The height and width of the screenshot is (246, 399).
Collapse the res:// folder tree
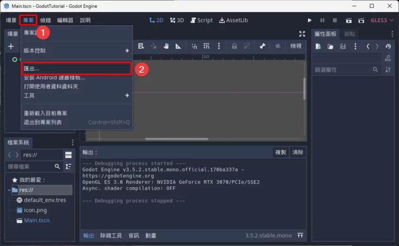[9, 190]
